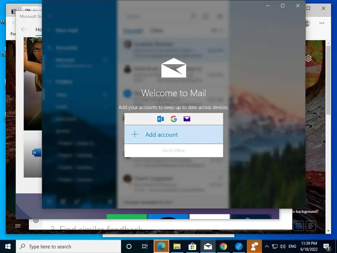337x253 pixels.
Task: Maximize the Mail window
Action: 283,6
